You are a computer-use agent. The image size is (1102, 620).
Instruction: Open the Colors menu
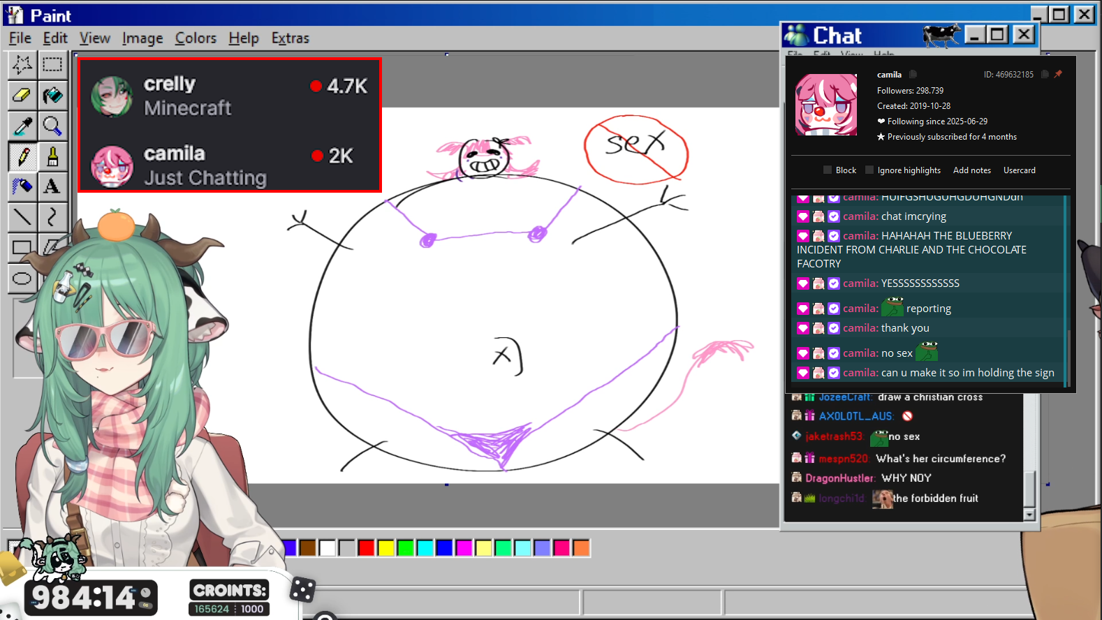[196, 38]
